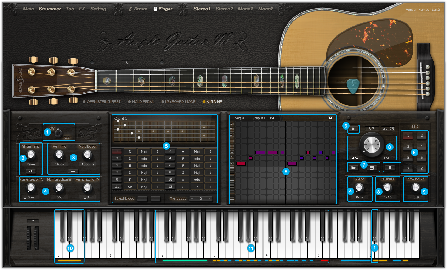Select SEQ slot 3
Image resolution: width=447 pixels, height=270 pixels.
408,146
